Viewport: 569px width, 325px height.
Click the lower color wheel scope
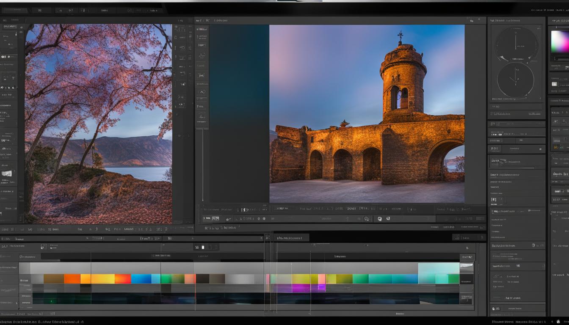(515, 80)
